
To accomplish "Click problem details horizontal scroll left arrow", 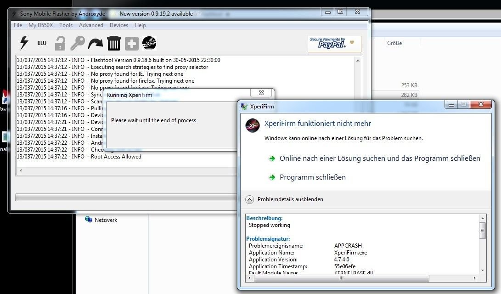I will click(x=249, y=278).
